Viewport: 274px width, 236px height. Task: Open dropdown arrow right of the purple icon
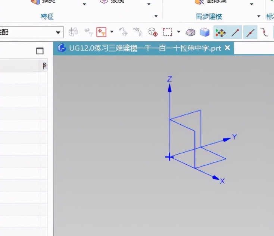[x=149, y=4]
